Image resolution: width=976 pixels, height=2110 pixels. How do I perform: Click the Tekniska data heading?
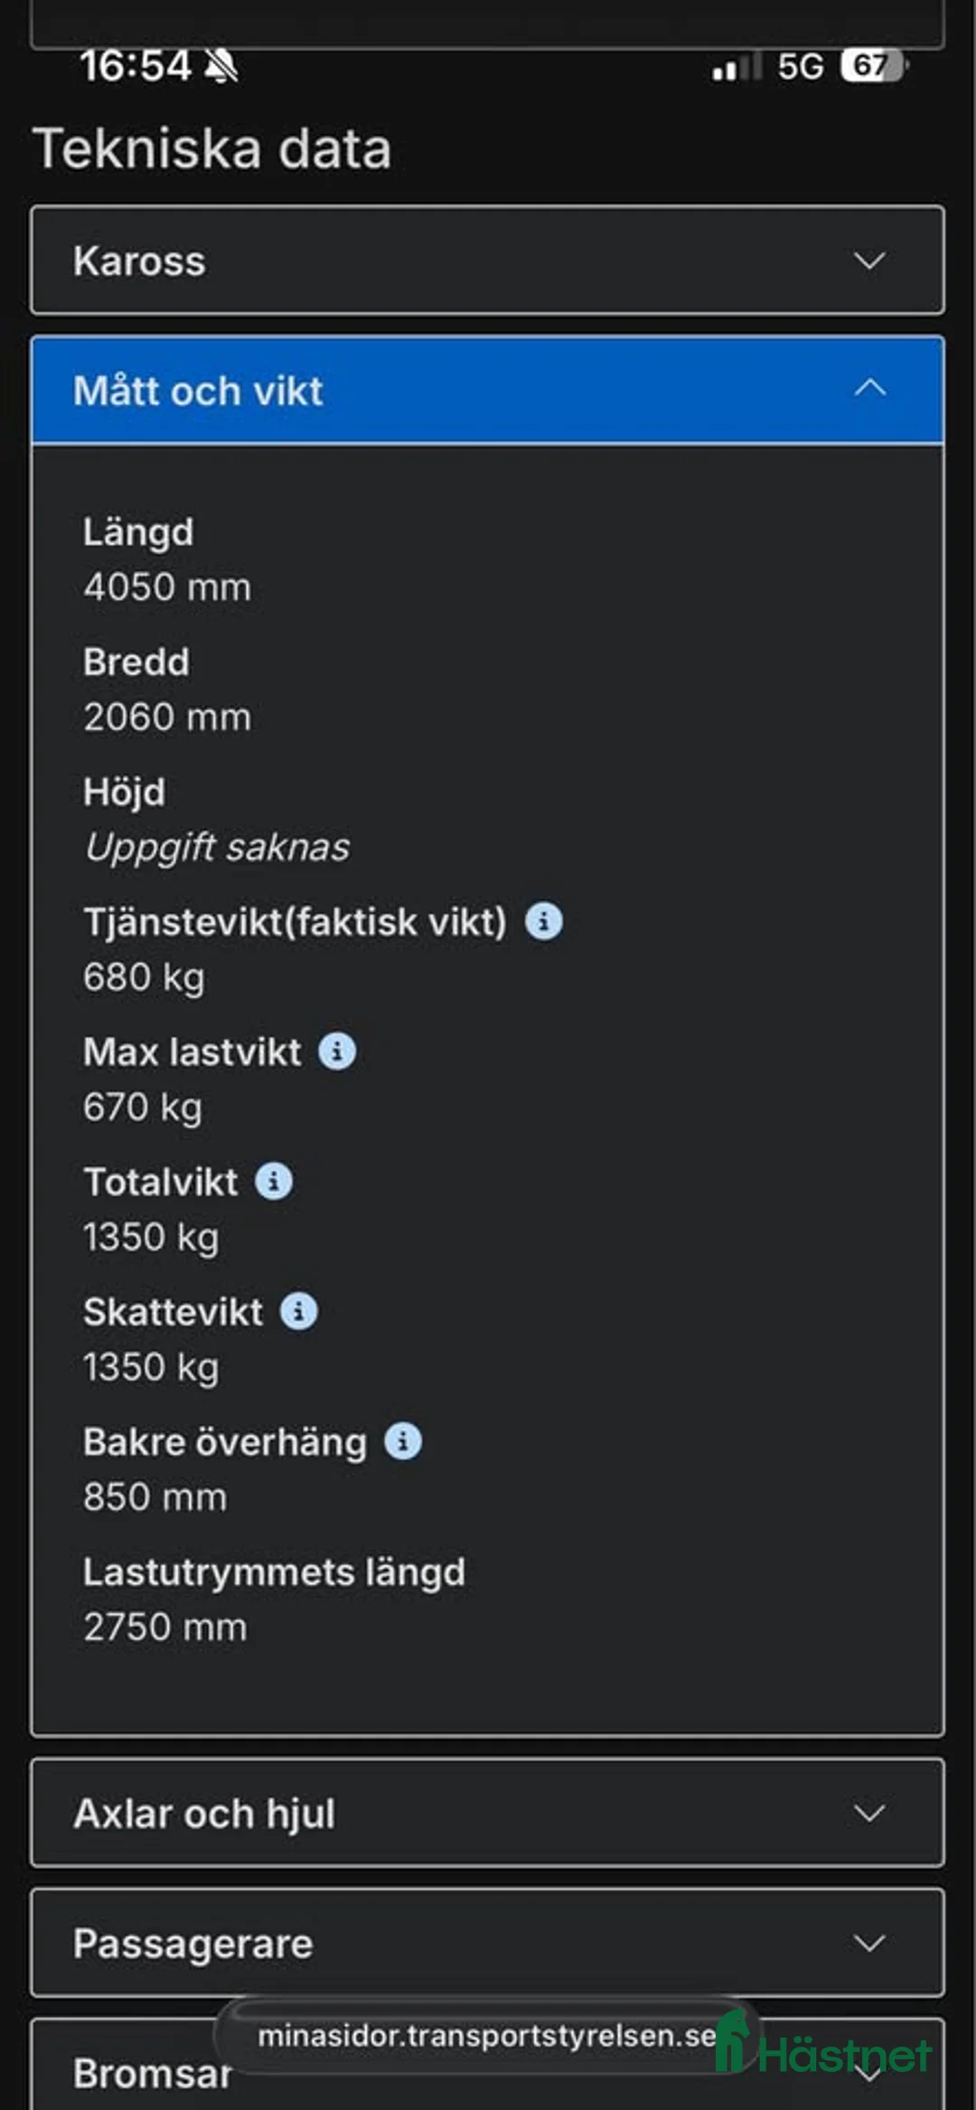click(x=211, y=148)
